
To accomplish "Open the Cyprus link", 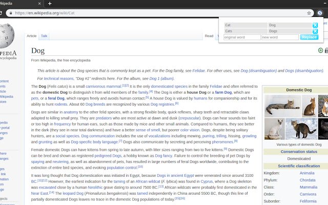I will pyautogui.click(x=207, y=181).
